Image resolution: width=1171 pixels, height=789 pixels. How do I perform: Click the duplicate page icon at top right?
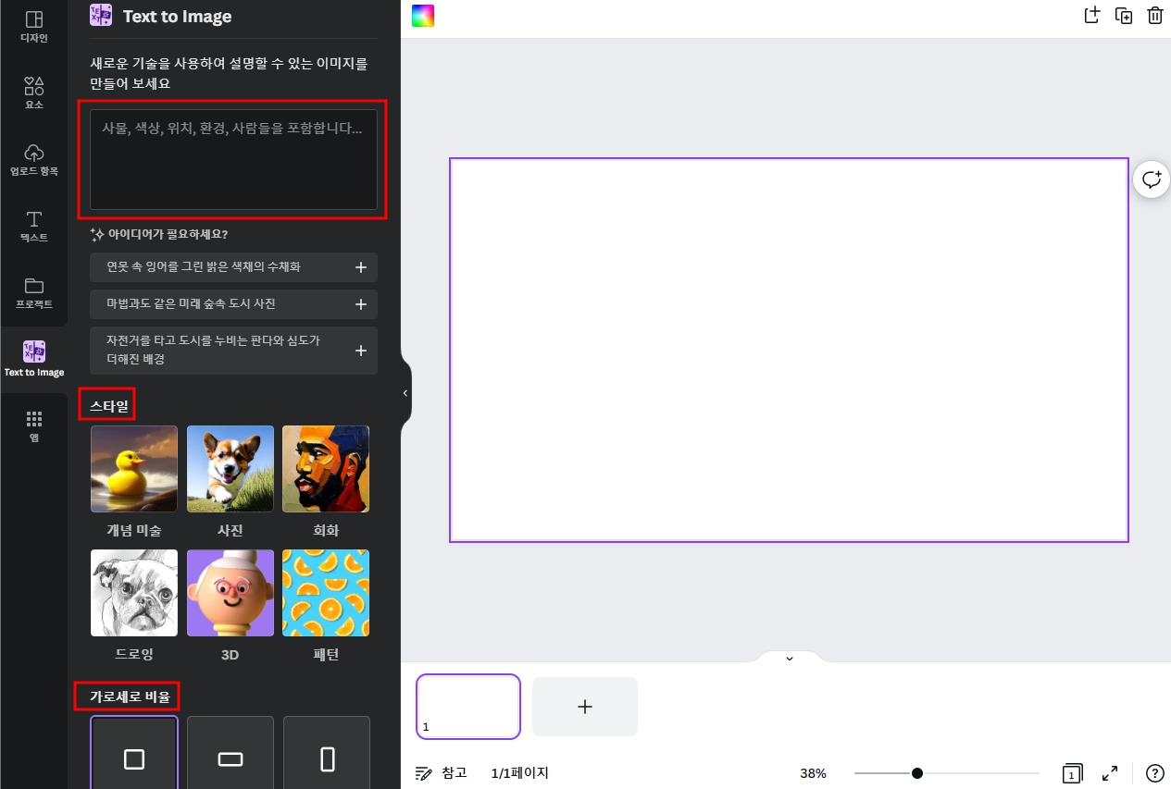click(x=1124, y=15)
